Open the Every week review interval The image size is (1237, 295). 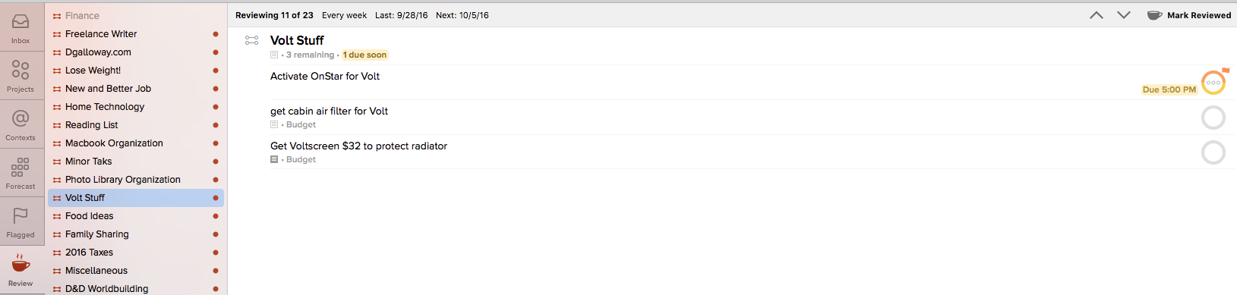pos(344,15)
